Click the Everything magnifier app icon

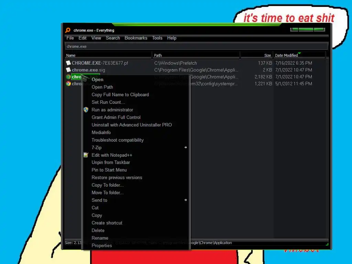[68, 30]
